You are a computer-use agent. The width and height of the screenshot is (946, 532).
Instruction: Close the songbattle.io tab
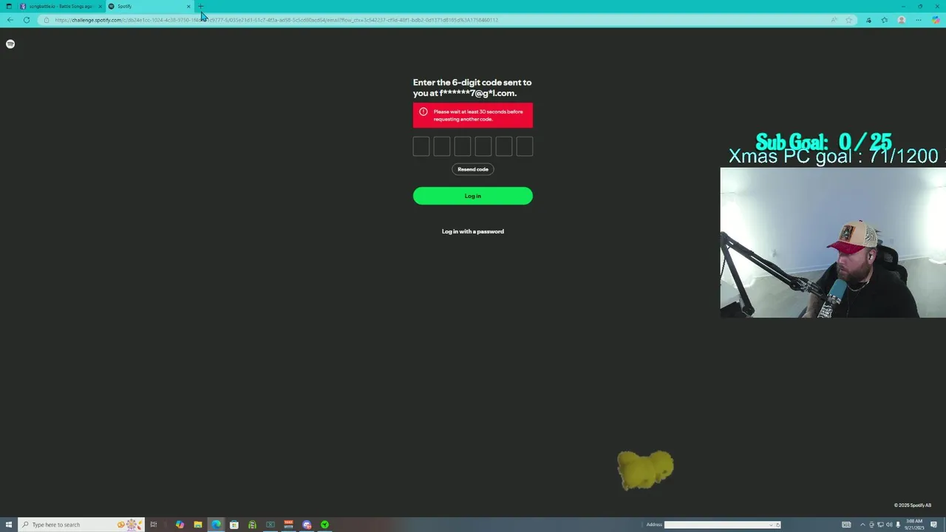point(100,6)
